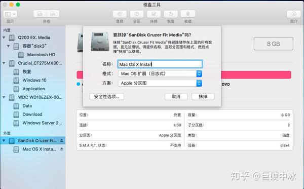Click the USB connection value
The height and width of the screenshot is (189, 304).
tap(177, 125)
